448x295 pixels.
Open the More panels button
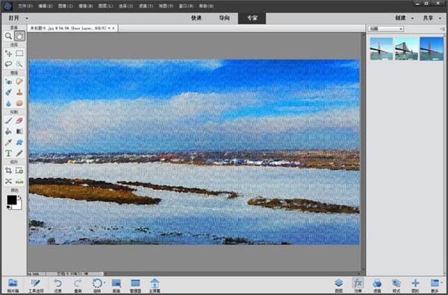[x=435, y=285]
